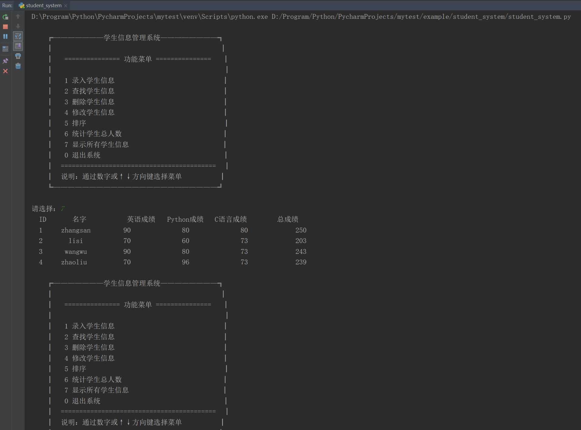581x430 pixels.
Task: Click '4 修改学生信息' in the upper menu
Action: pyautogui.click(x=89, y=112)
